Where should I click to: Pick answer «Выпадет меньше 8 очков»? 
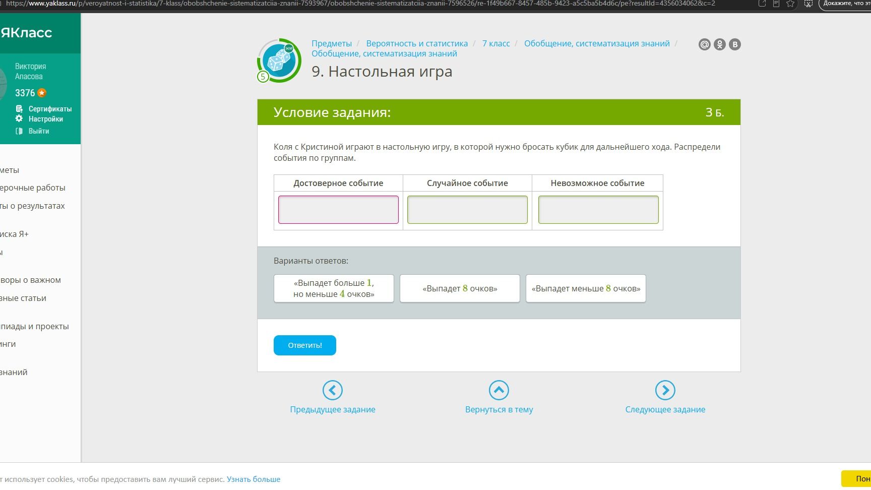586,288
